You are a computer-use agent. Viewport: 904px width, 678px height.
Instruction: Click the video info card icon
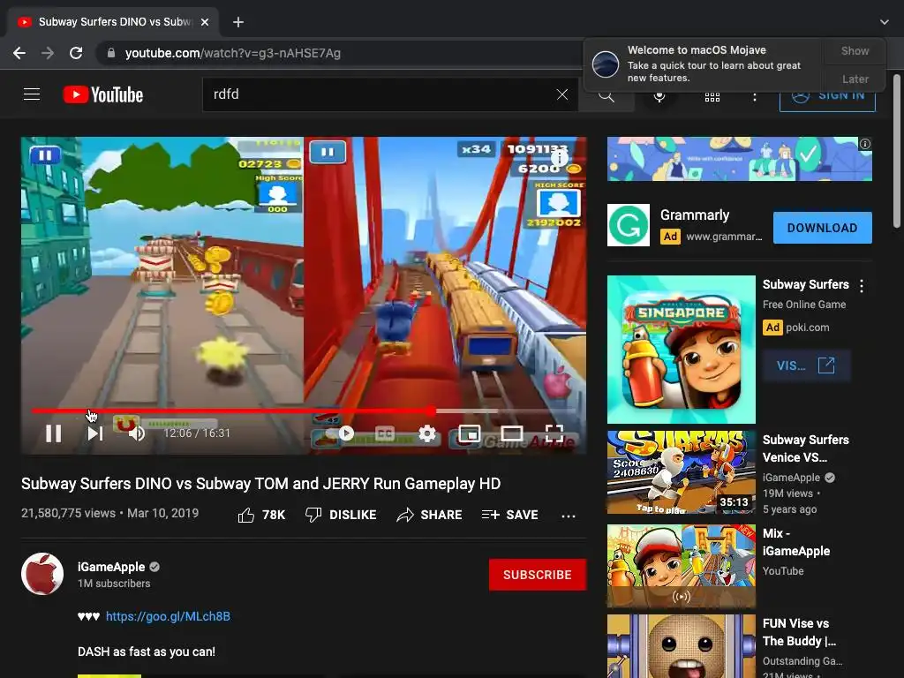(559, 157)
